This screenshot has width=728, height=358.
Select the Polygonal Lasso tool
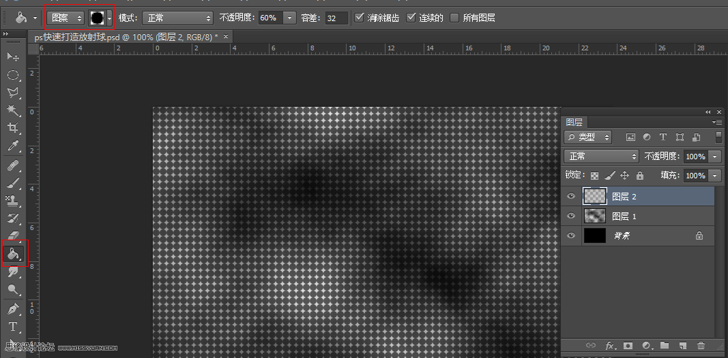tap(13, 93)
